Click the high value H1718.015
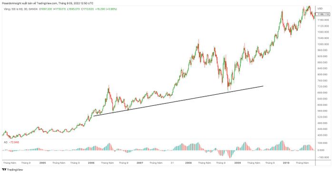Screen dimensions: 333x173 tap(59, 9)
